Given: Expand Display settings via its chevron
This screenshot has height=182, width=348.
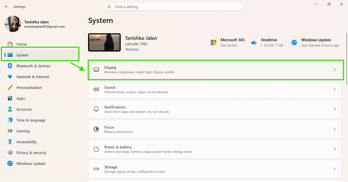Looking at the screenshot, I should point(335,70).
